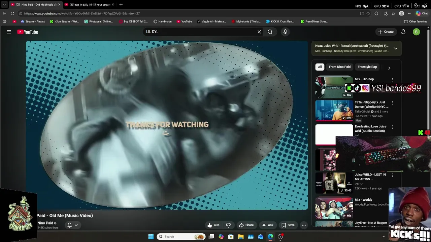Clear the search box with X
431x242 pixels.
click(x=259, y=32)
